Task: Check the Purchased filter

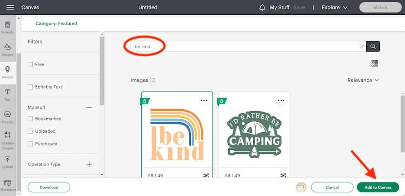Action: pyautogui.click(x=30, y=144)
